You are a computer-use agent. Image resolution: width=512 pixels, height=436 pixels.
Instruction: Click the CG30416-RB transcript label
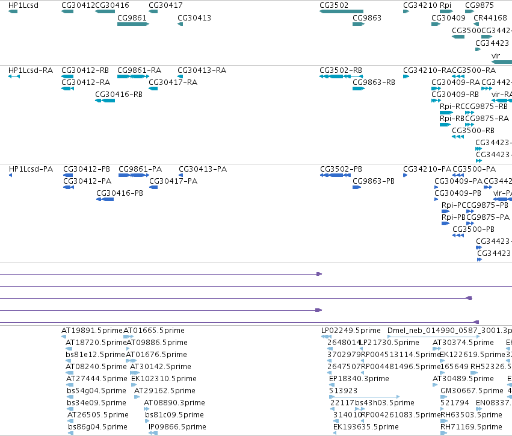(119, 95)
